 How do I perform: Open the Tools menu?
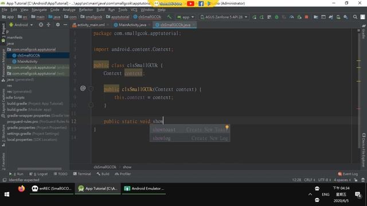tap(122, 10)
